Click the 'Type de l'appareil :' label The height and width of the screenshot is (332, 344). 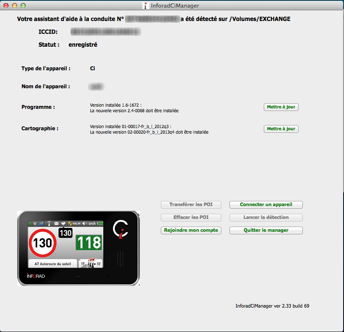pos(46,69)
